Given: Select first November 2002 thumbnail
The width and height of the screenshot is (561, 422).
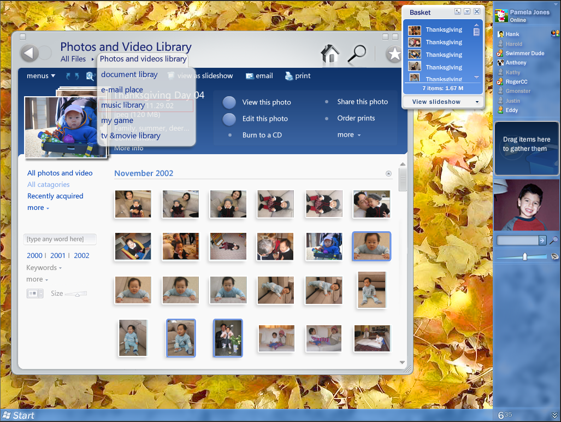Looking at the screenshot, I should [x=133, y=204].
